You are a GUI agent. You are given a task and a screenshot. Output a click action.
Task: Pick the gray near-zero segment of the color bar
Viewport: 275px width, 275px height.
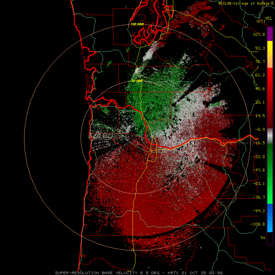(x=270, y=136)
